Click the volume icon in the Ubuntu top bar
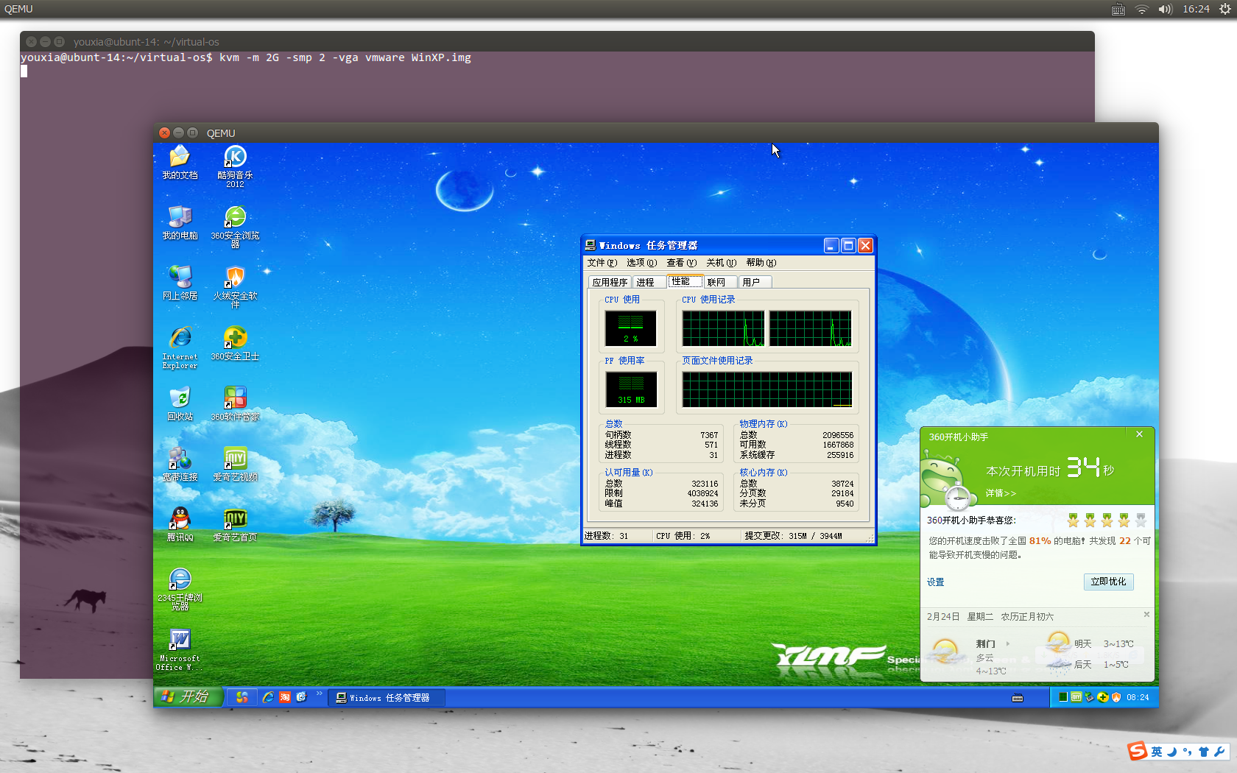 tap(1166, 9)
